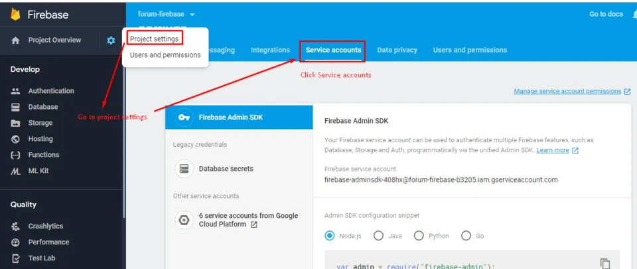Screen dimensions: 637x269
Task: Click the require("firebase-admin") code line
Action: [416, 266]
